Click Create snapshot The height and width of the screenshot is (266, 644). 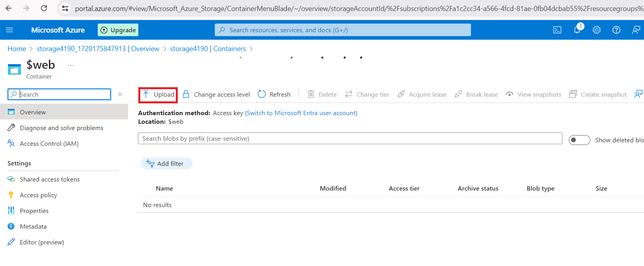pyautogui.click(x=598, y=94)
